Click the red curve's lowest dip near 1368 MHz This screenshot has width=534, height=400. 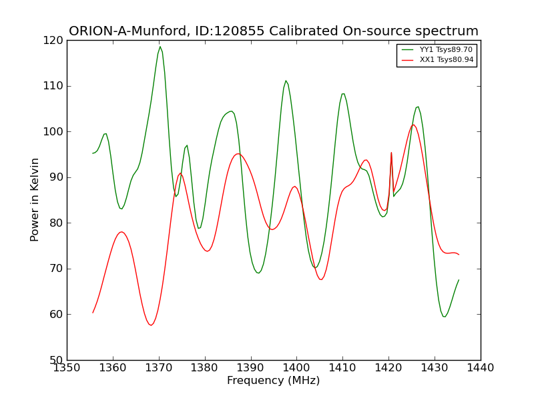(151, 325)
